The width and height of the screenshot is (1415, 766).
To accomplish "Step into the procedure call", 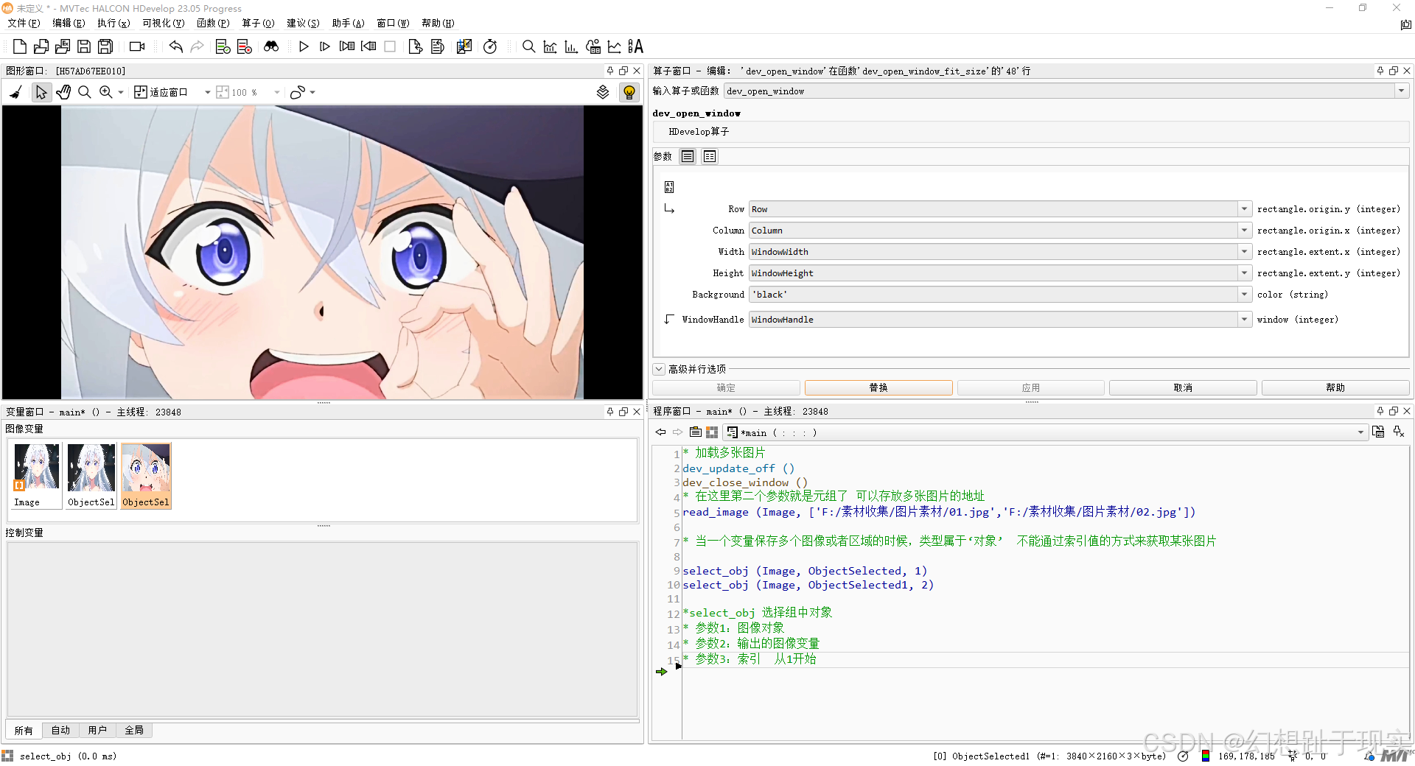I will (347, 46).
